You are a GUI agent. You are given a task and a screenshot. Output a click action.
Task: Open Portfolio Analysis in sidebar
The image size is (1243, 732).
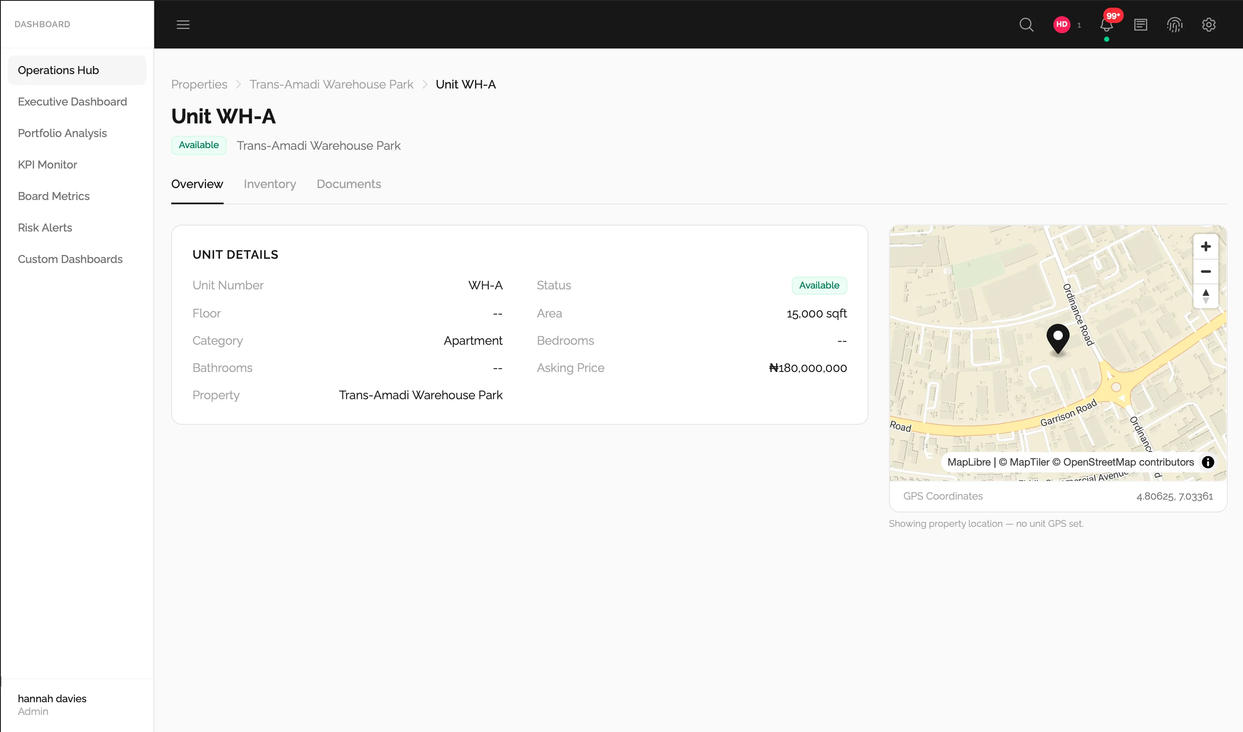(x=77, y=133)
